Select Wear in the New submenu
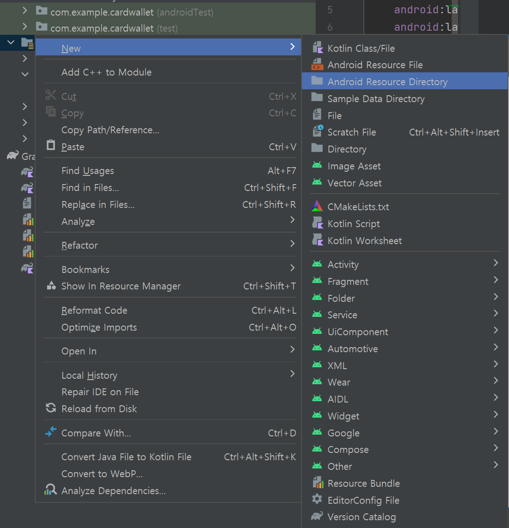Screen dimensions: 509x528 coord(405,382)
